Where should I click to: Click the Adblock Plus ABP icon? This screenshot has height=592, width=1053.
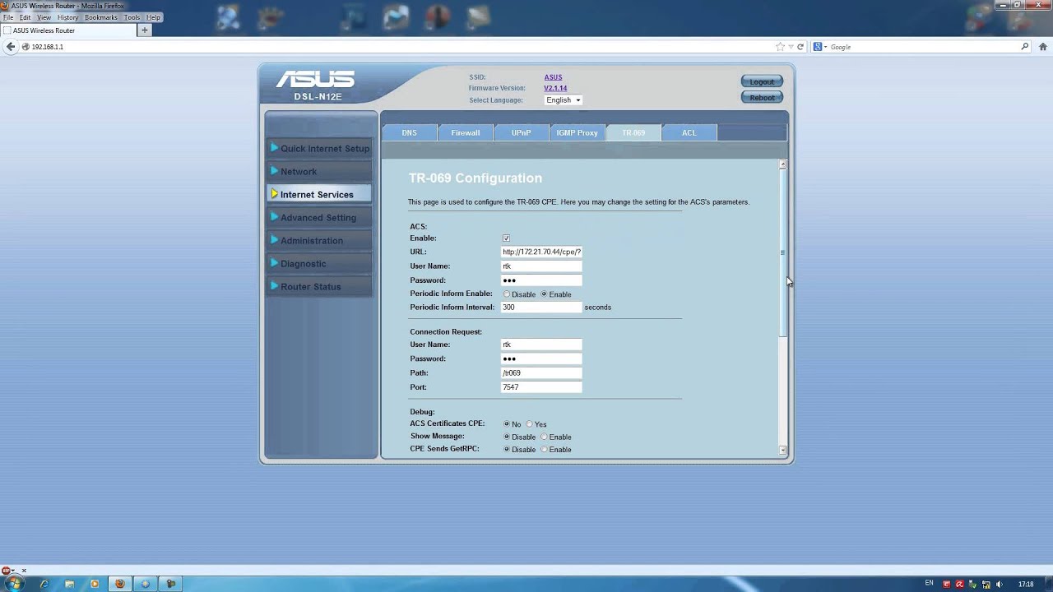coord(7,570)
